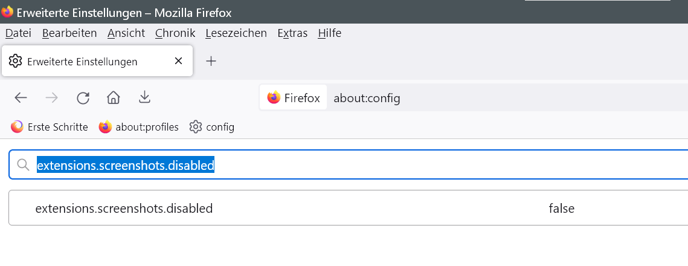Viewport: 688px width, 266px height.
Task: Open the downloads panel icon
Action: (144, 98)
